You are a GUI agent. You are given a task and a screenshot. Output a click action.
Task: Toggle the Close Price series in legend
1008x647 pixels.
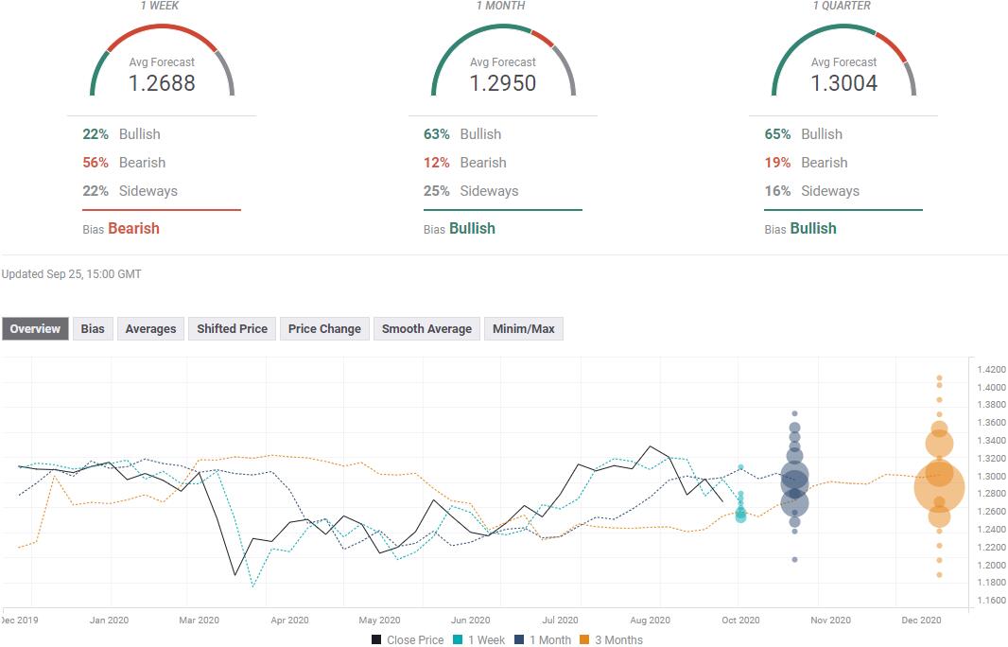407,640
